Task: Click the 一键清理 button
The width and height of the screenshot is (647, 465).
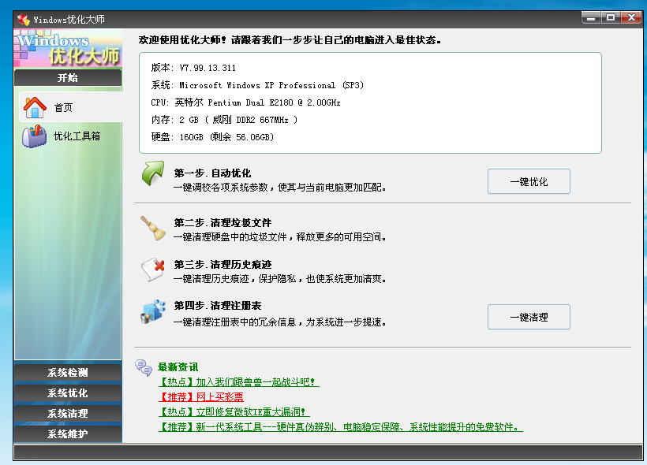Action: coord(529,317)
